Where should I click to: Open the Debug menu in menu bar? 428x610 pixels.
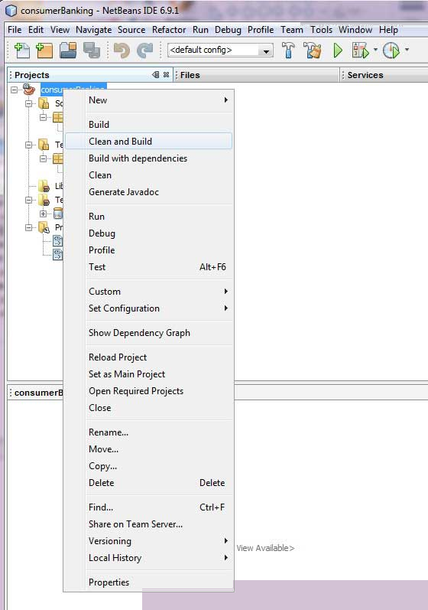click(228, 30)
